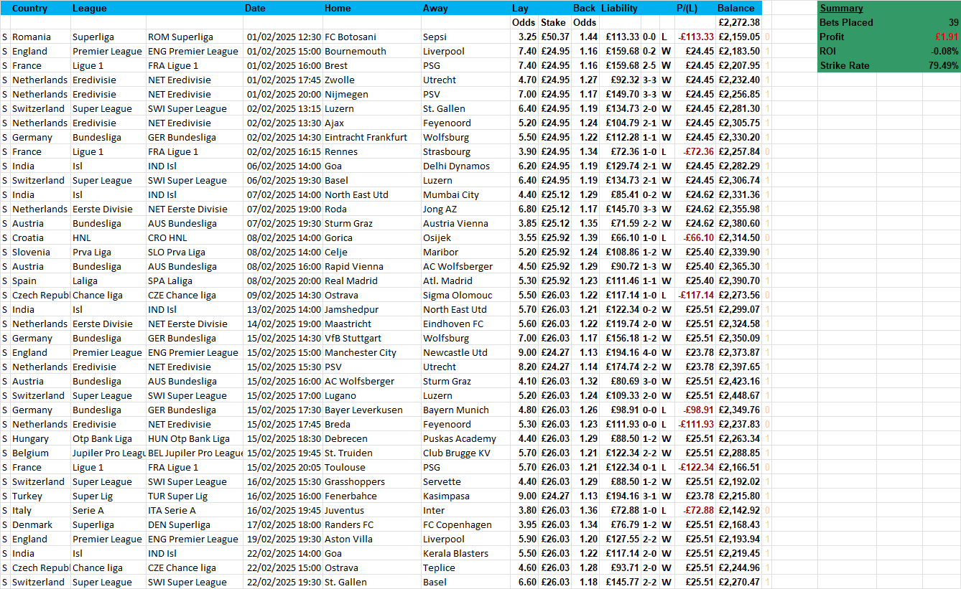Click the Newcastle Utd away cell
The height and width of the screenshot is (589, 961).
point(465,352)
